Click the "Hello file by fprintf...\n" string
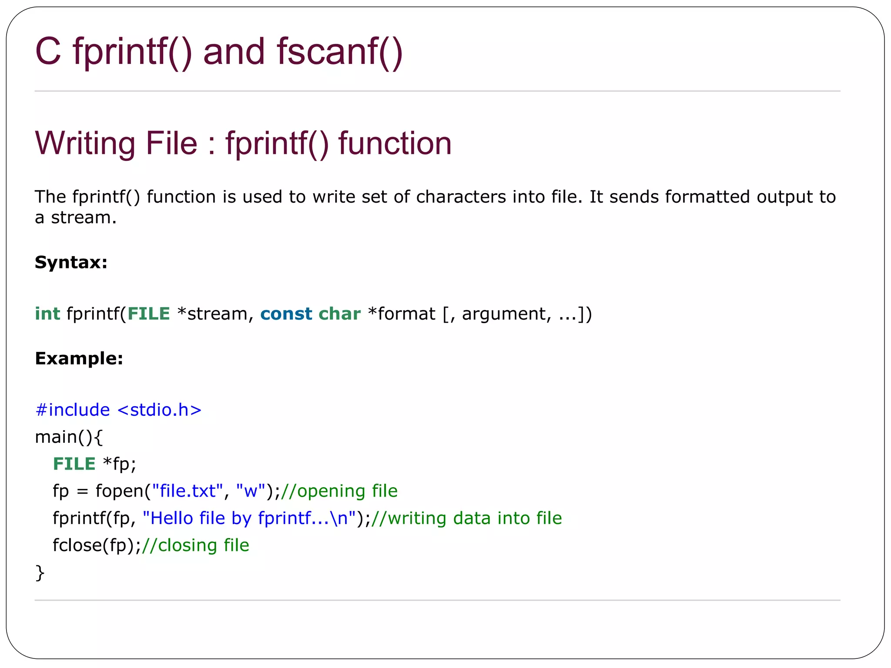The width and height of the screenshot is (891, 668). click(249, 518)
